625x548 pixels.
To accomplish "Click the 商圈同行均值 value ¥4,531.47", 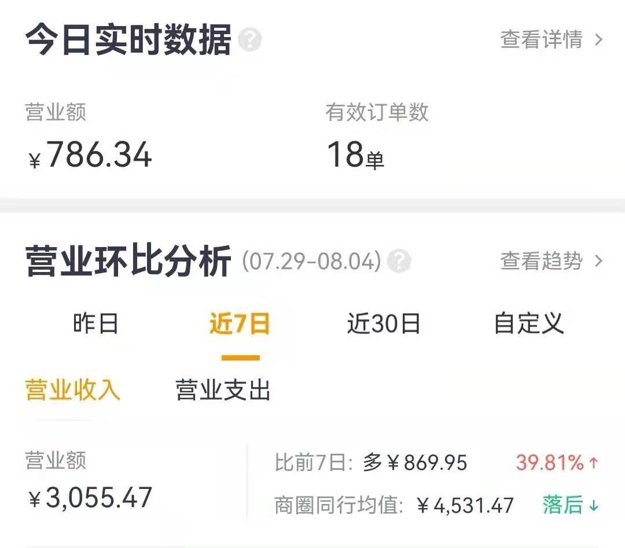I will click(x=465, y=506).
